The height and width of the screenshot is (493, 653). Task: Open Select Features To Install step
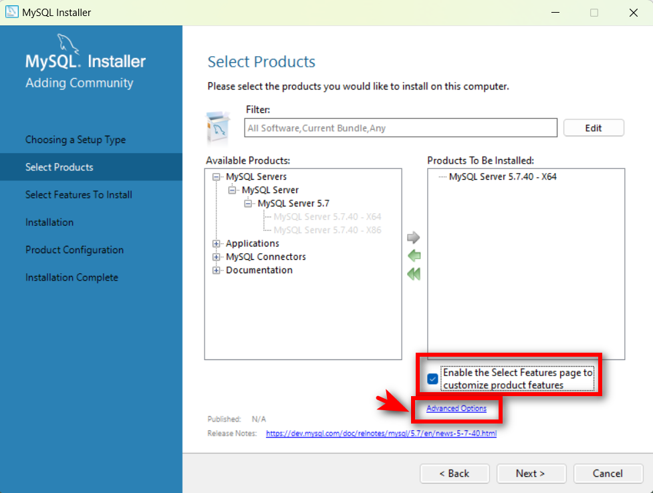tap(79, 194)
